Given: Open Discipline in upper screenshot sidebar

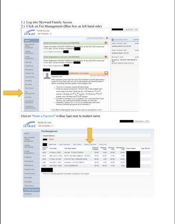Looking at the screenshot, I should pyautogui.click(x=31, y=84).
